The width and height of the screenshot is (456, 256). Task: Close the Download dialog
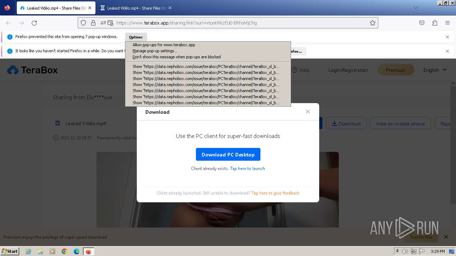pos(308,112)
